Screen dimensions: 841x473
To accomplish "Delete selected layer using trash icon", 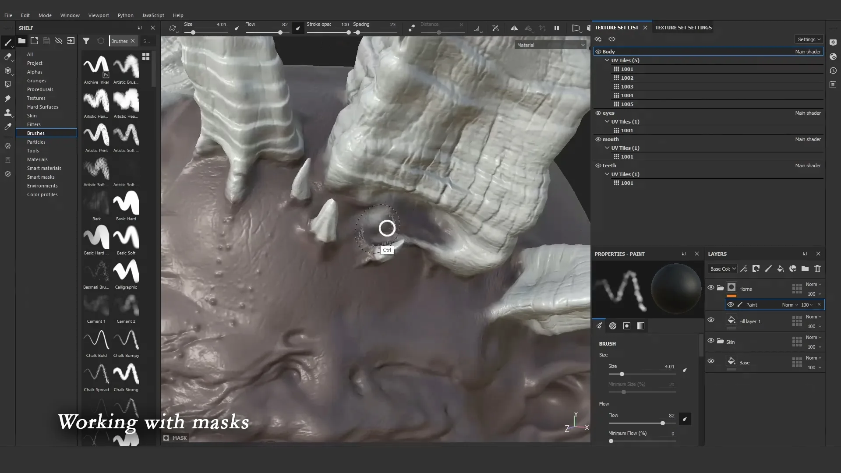I will 817,268.
